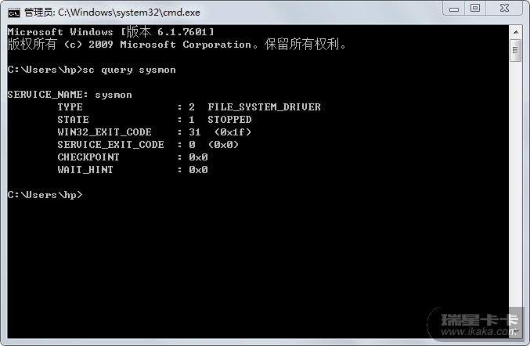Image resolution: width=530 pixels, height=346 pixels.
Task: Click the scrollbar up arrow
Action: click(x=516, y=32)
